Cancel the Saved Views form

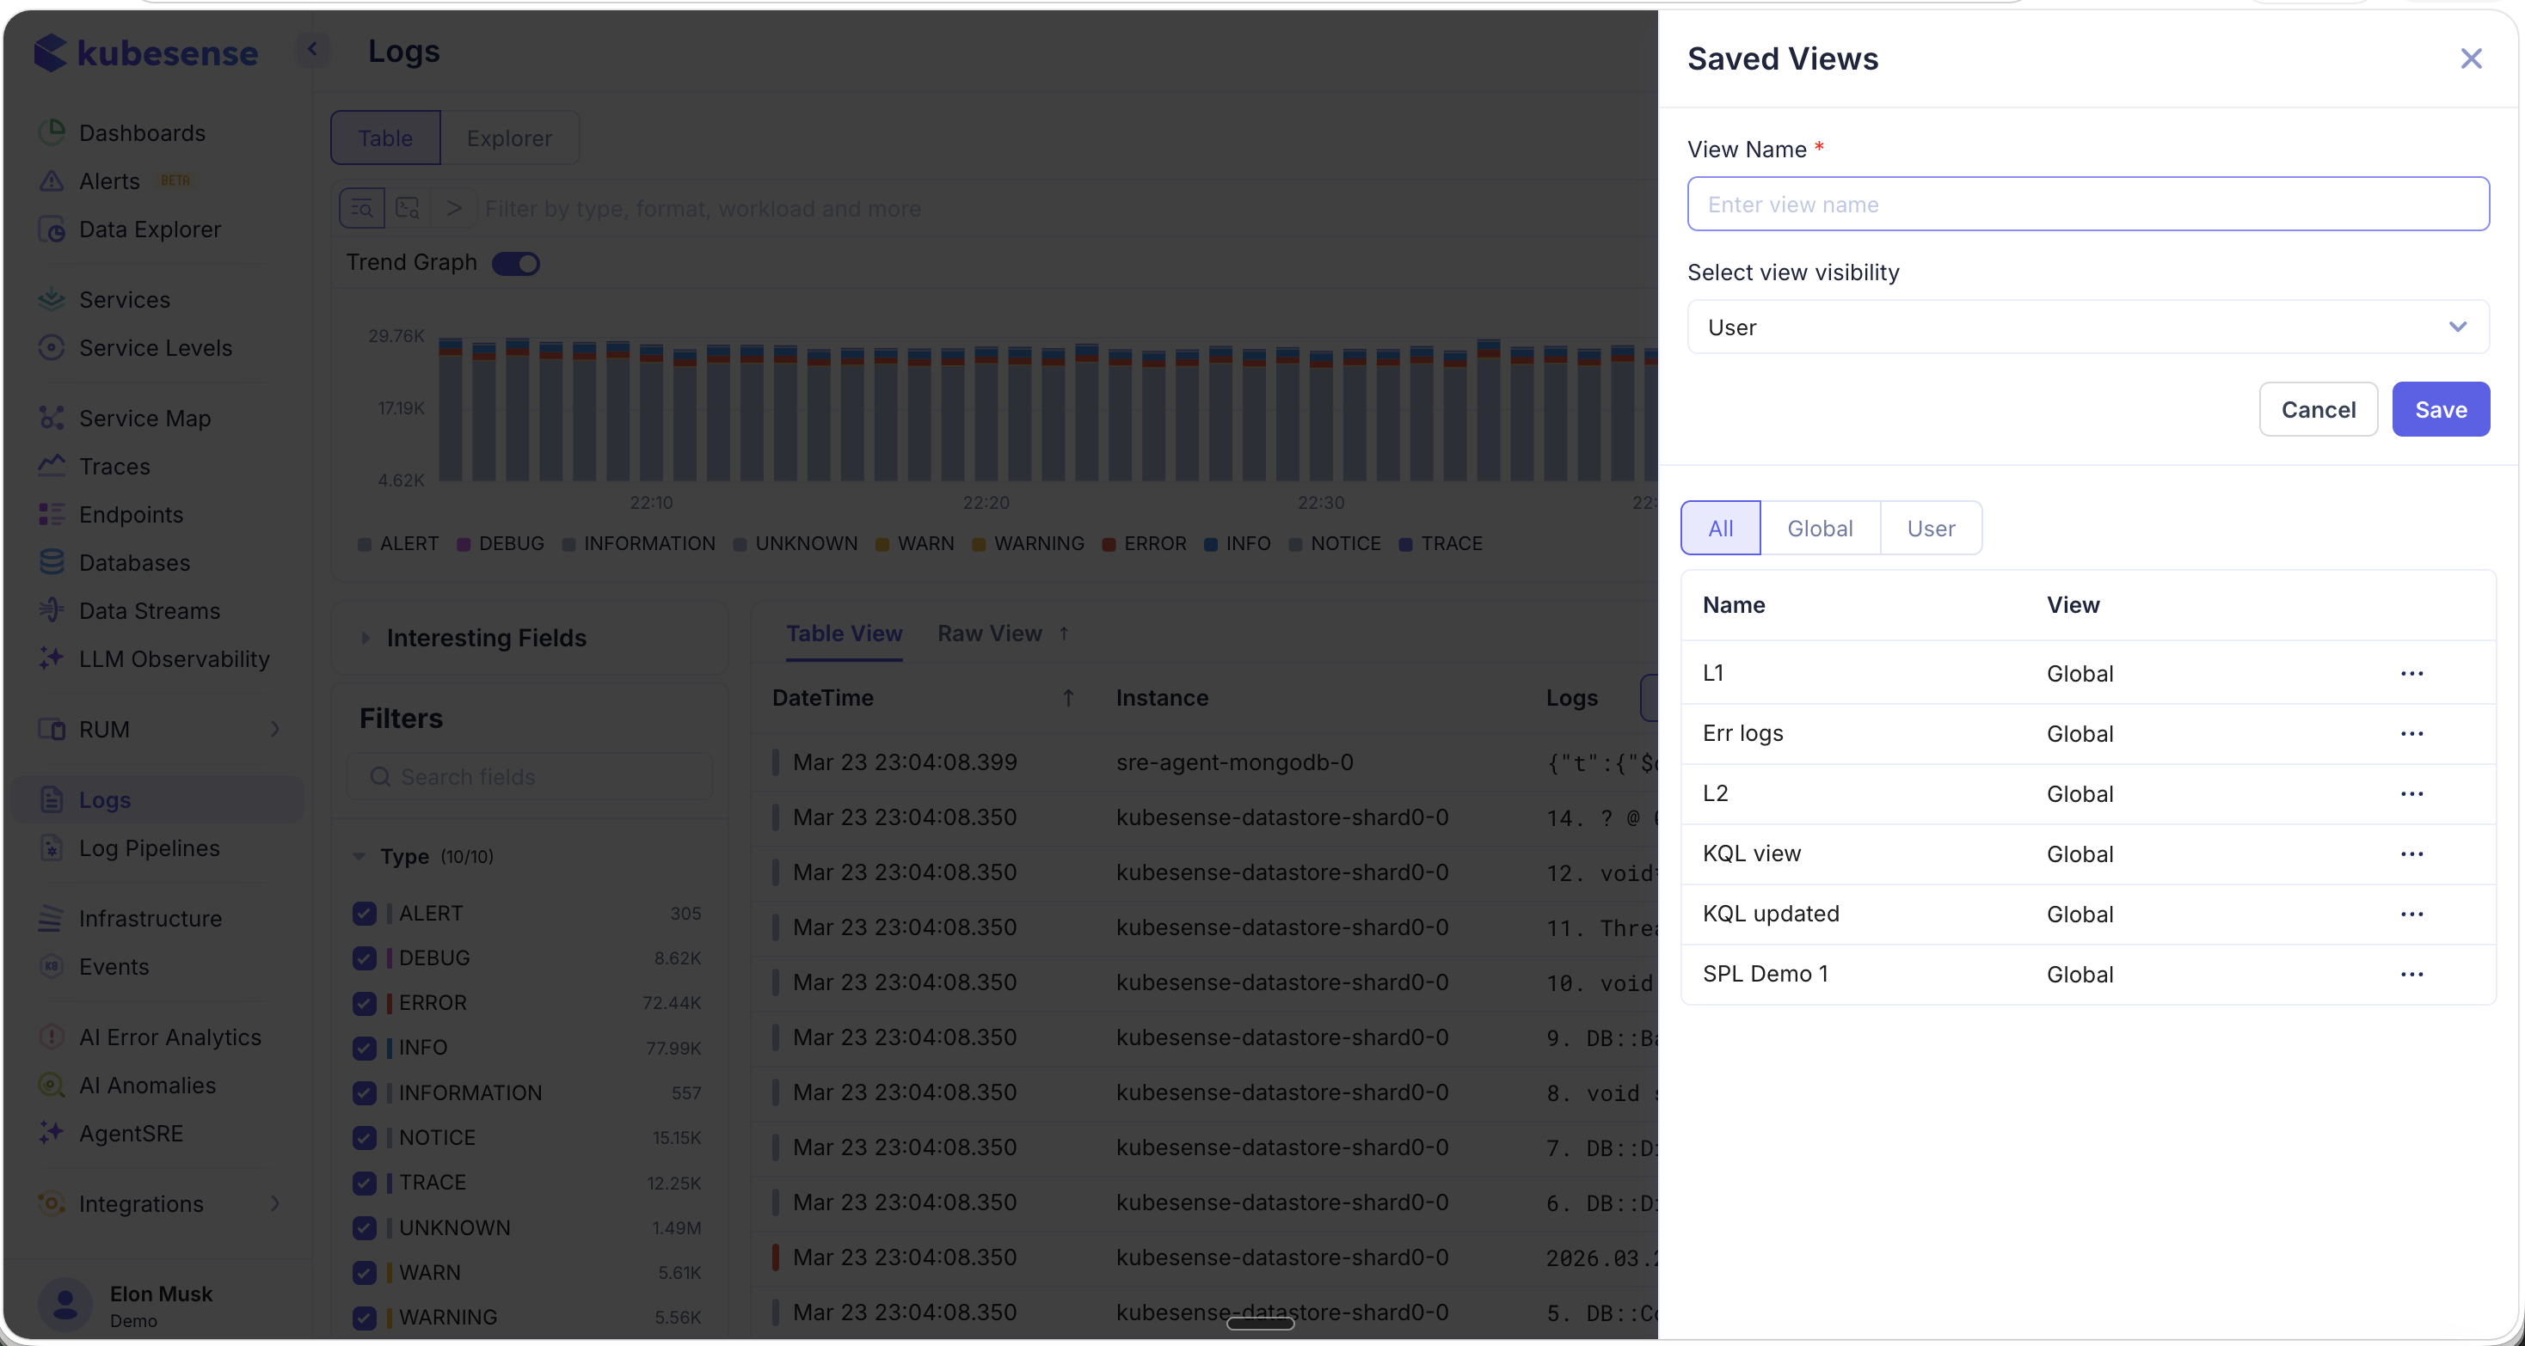click(x=2317, y=409)
